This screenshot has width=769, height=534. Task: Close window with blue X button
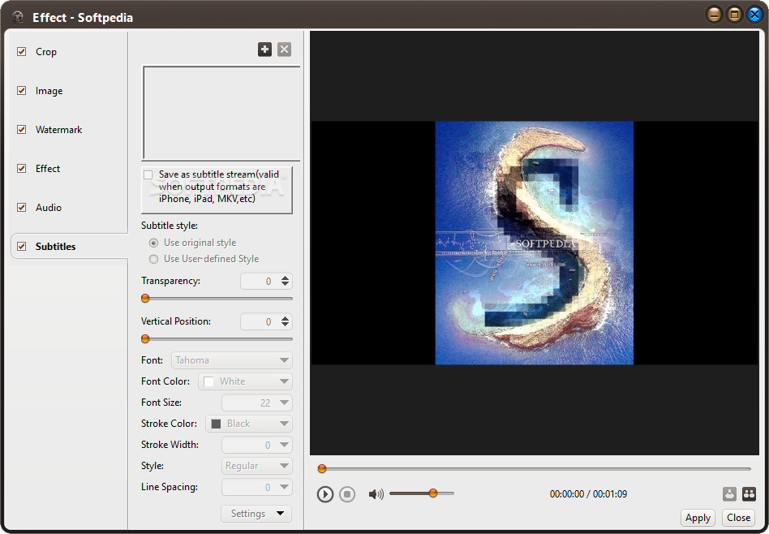(x=754, y=15)
